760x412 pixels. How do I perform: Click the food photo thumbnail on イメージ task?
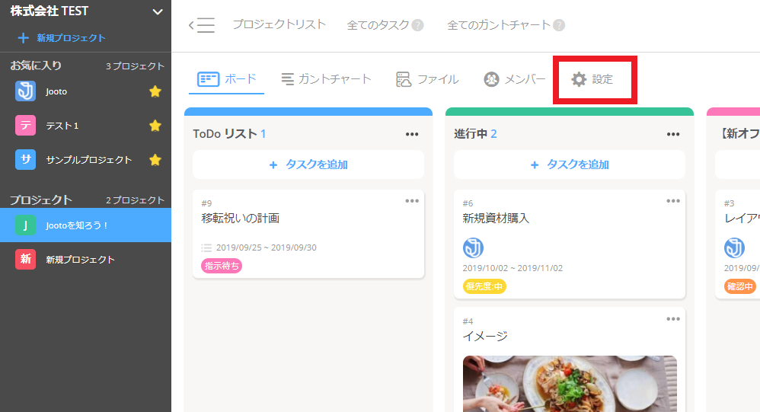[x=570, y=384]
